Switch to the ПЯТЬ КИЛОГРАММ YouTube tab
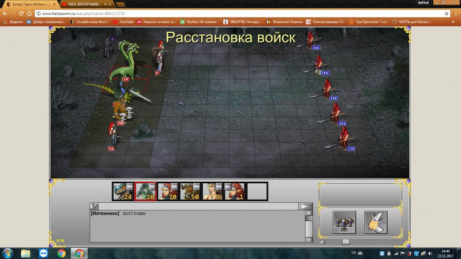Image resolution: width=461 pixels, height=259 pixels. [83, 4]
